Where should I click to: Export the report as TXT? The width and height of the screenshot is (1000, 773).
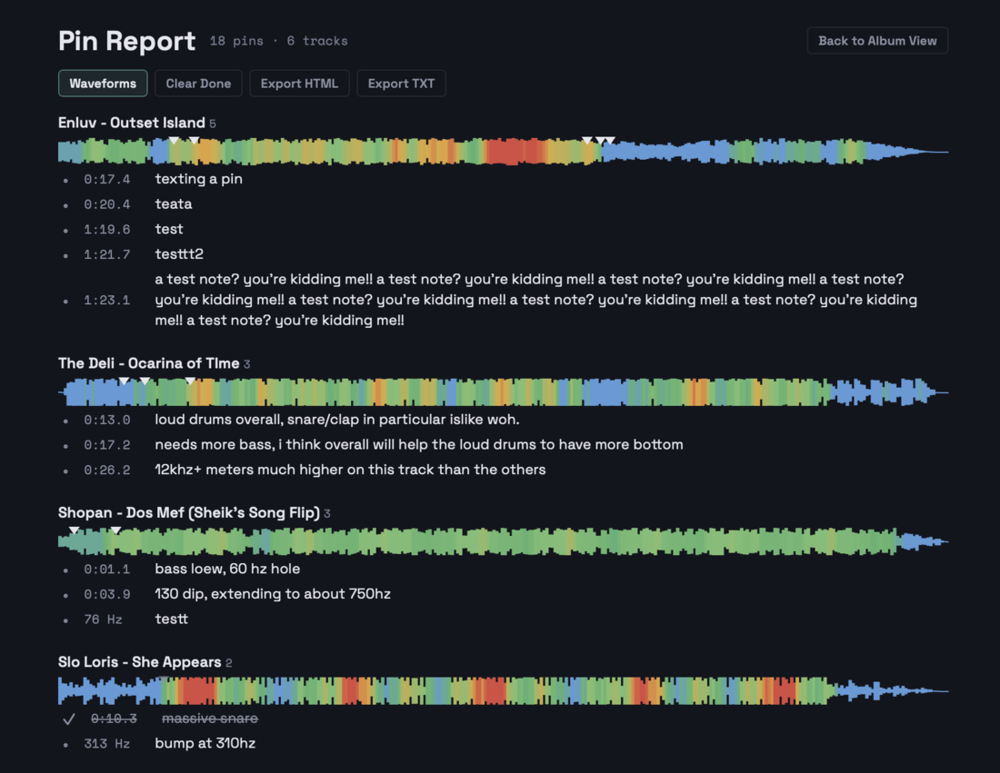(401, 84)
